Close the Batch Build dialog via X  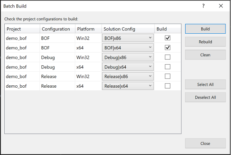click(x=221, y=6)
